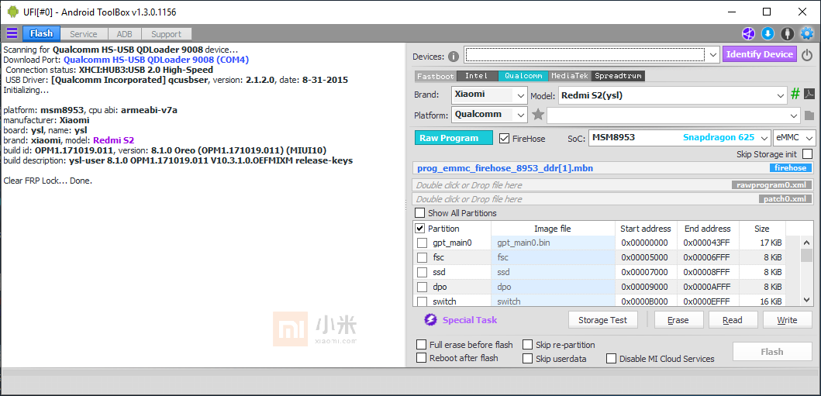Click the Qualcomm HS-USB QDLoader 9008 (COM4) log link
This screenshot has height=396, width=821.
click(156, 60)
